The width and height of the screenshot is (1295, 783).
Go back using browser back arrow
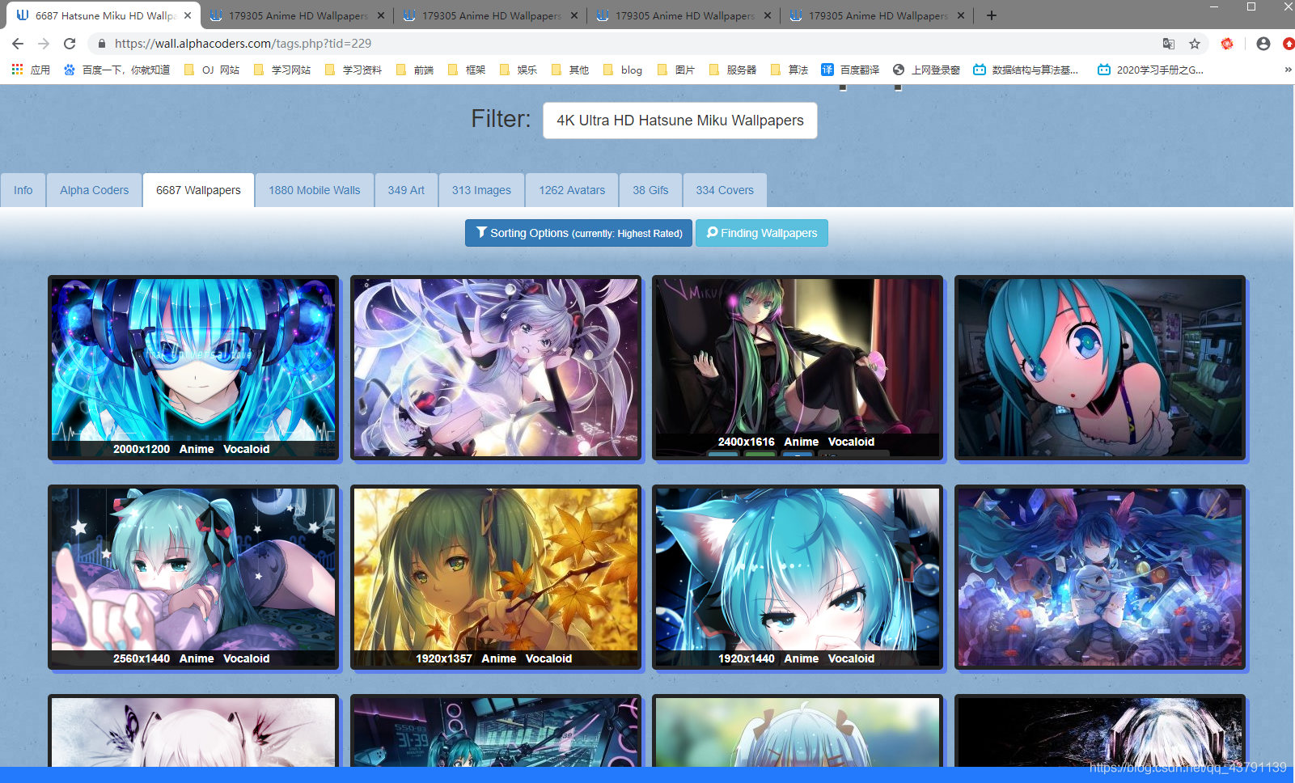tap(18, 44)
